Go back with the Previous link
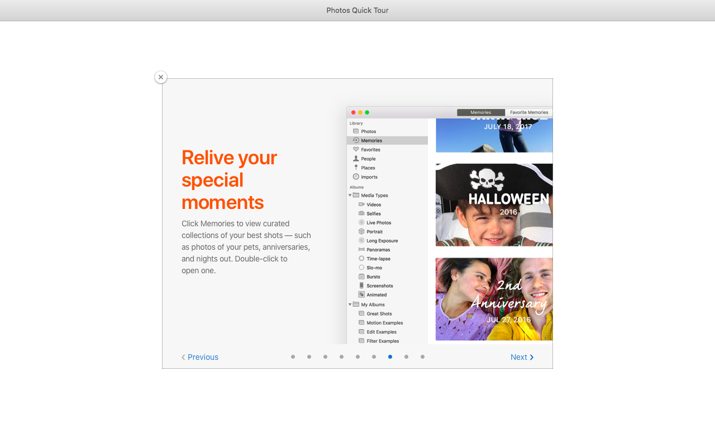 pyautogui.click(x=200, y=357)
